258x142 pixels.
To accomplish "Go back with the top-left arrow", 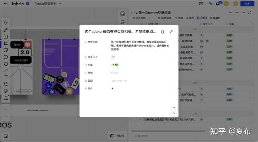I will [5, 4].
